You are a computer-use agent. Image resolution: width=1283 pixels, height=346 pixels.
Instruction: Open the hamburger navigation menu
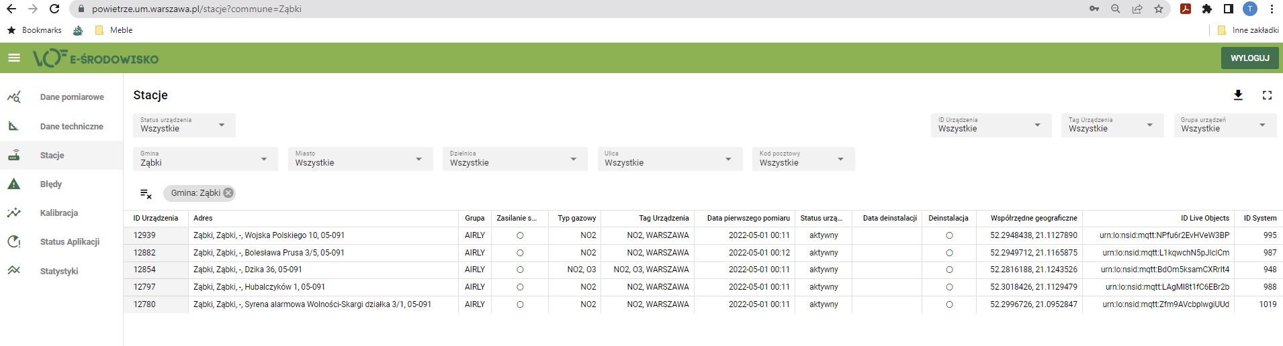(x=14, y=58)
